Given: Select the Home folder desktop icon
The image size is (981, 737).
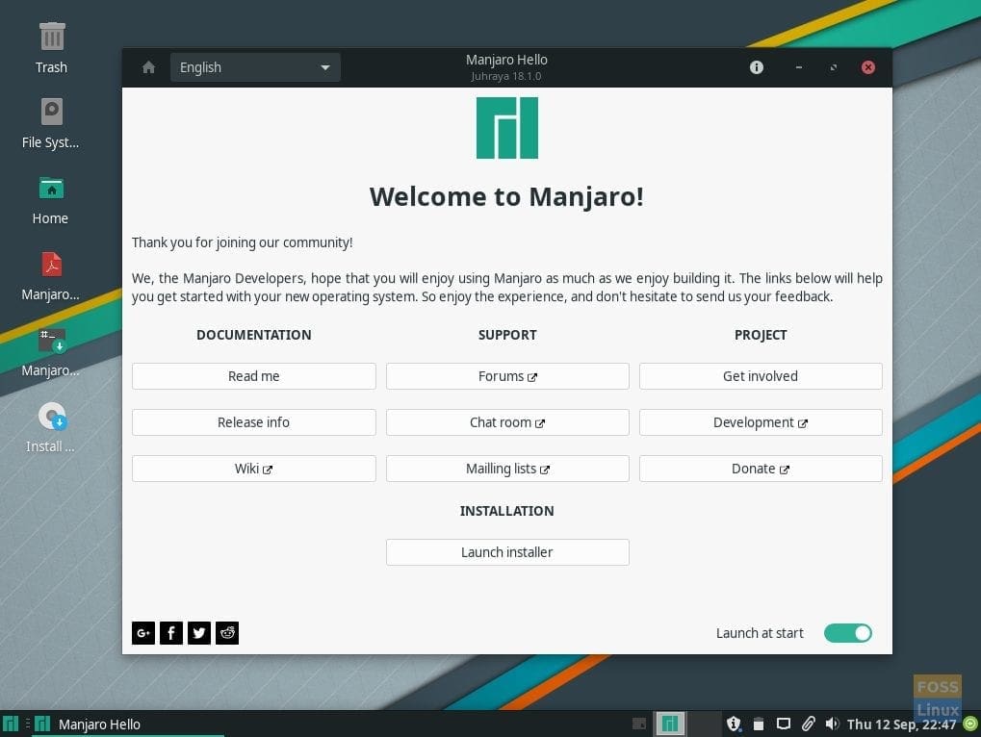Looking at the screenshot, I should click(51, 200).
